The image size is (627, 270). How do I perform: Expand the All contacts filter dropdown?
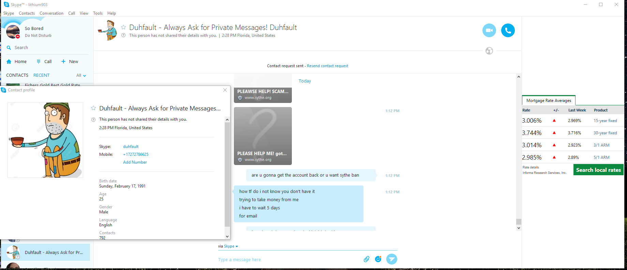[81, 75]
